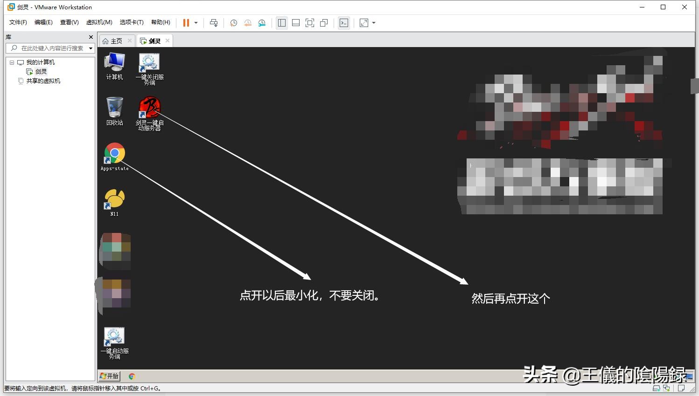Image resolution: width=699 pixels, height=396 pixels.
Task: Click the hard disk status icon
Action: click(657, 388)
